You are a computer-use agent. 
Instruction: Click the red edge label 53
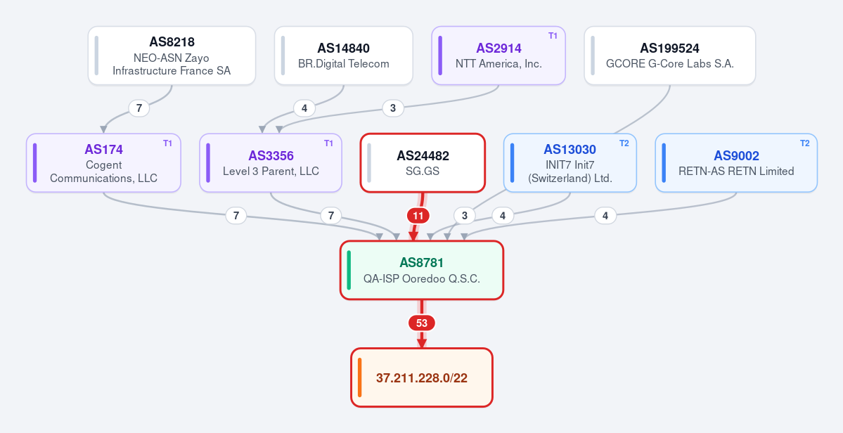422,323
